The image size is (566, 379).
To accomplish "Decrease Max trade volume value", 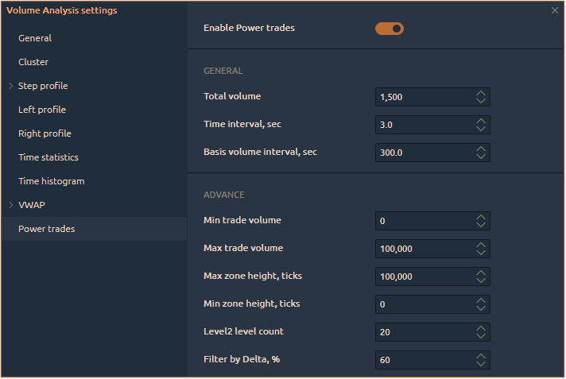I will point(481,253).
